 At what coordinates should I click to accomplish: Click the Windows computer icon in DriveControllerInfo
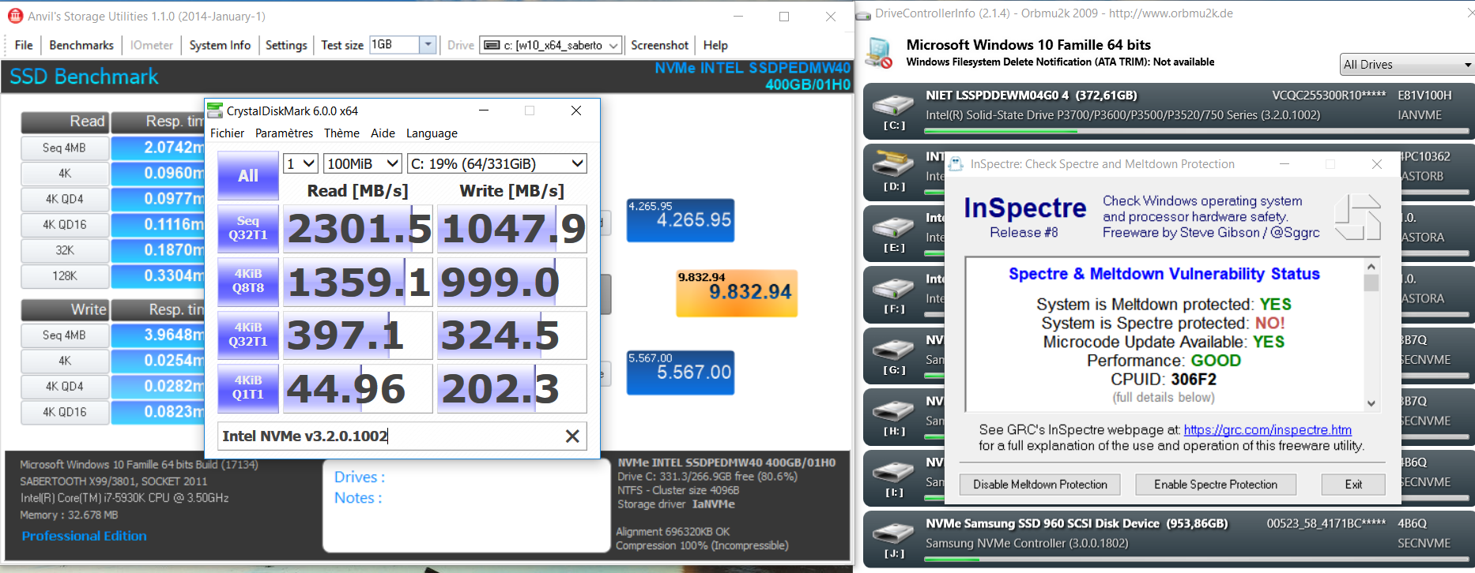[878, 53]
